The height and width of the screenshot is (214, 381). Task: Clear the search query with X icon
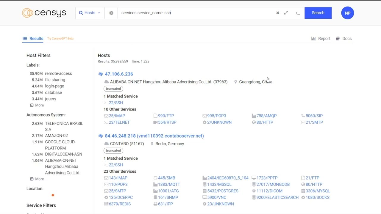point(278,13)
